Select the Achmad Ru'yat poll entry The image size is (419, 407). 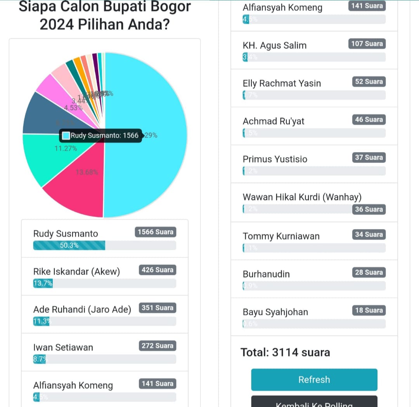coord(314,126)
